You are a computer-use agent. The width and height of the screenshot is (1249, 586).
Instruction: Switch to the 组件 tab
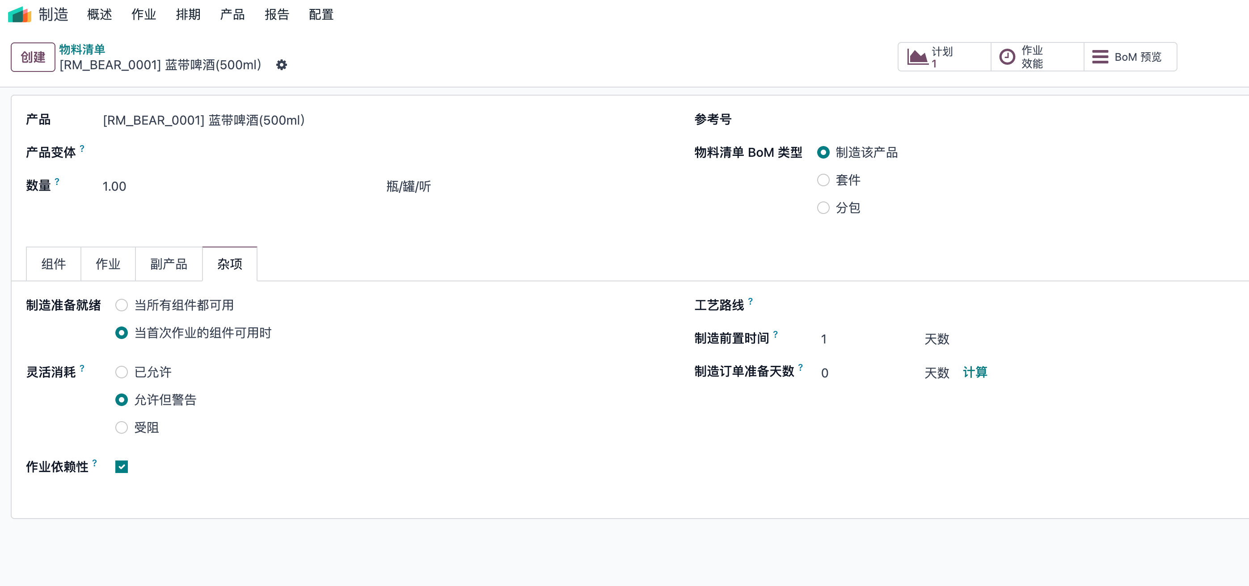click(x=53, y=264)
